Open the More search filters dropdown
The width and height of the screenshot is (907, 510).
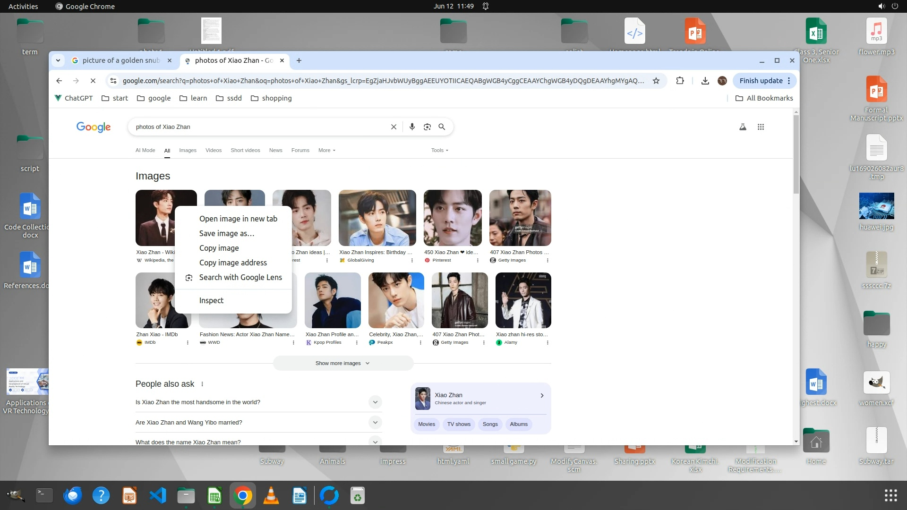coord(326,150)
